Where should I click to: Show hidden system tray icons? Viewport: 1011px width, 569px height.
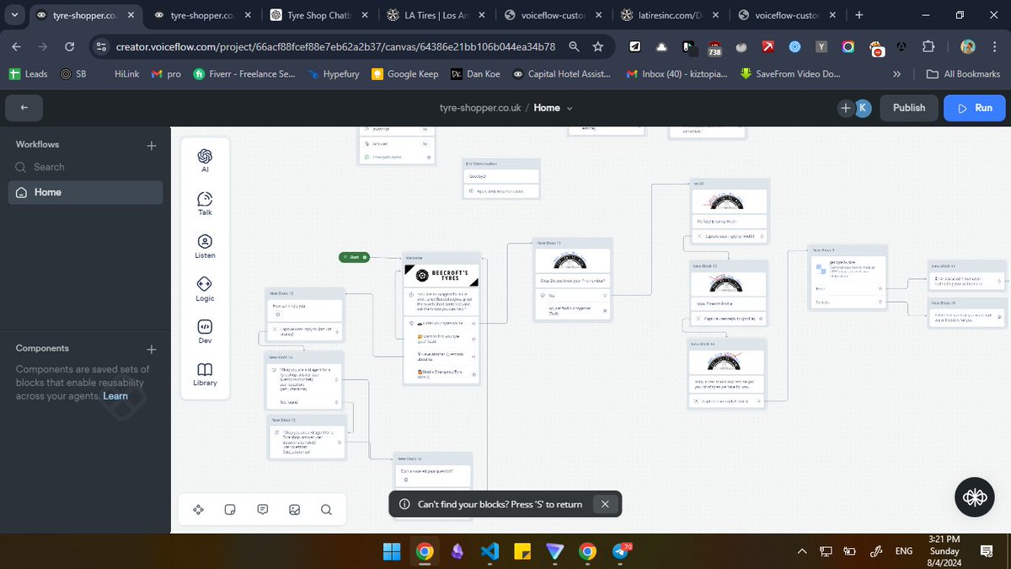coord(802,551)
